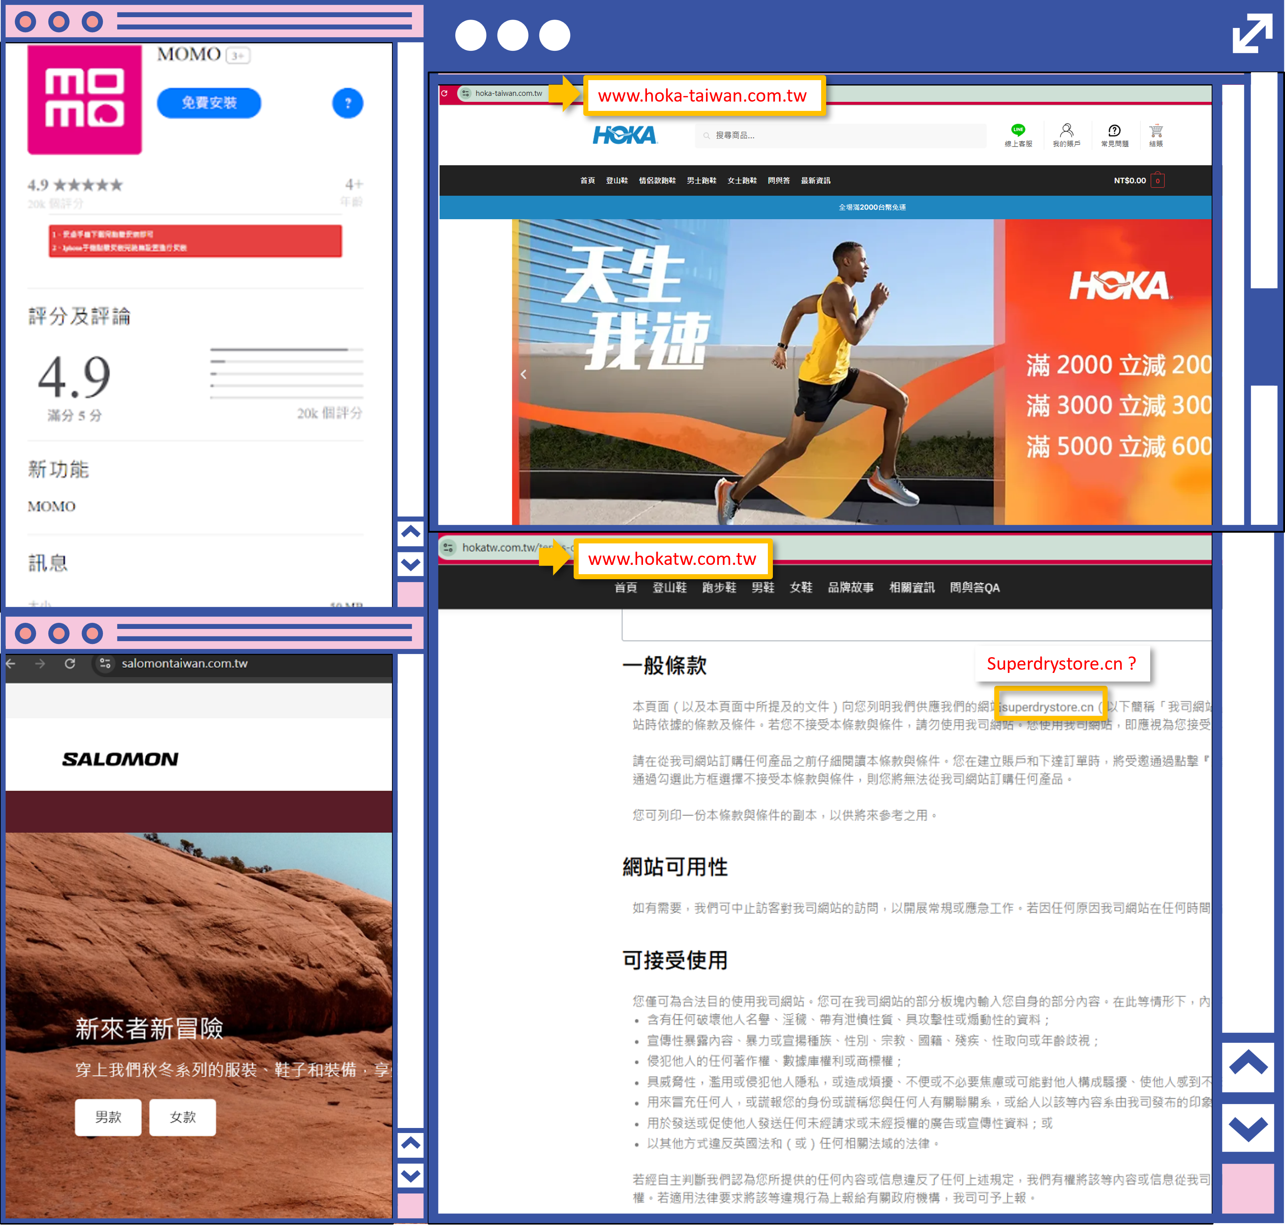1285x1226 pixels.
Task: Click the reload icon in the Salomon browser
Action: 70,663
